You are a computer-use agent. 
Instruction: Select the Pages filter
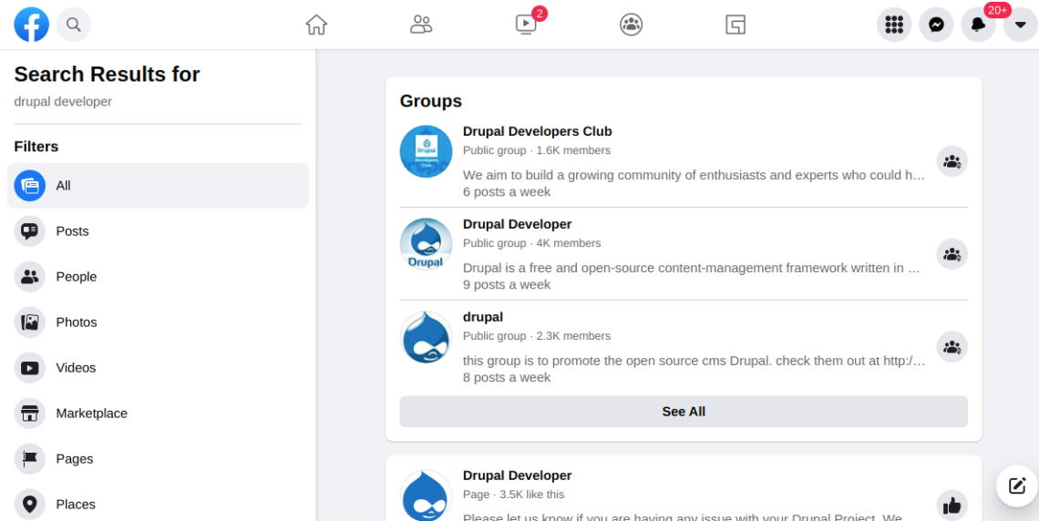click(x=158, y=459)
